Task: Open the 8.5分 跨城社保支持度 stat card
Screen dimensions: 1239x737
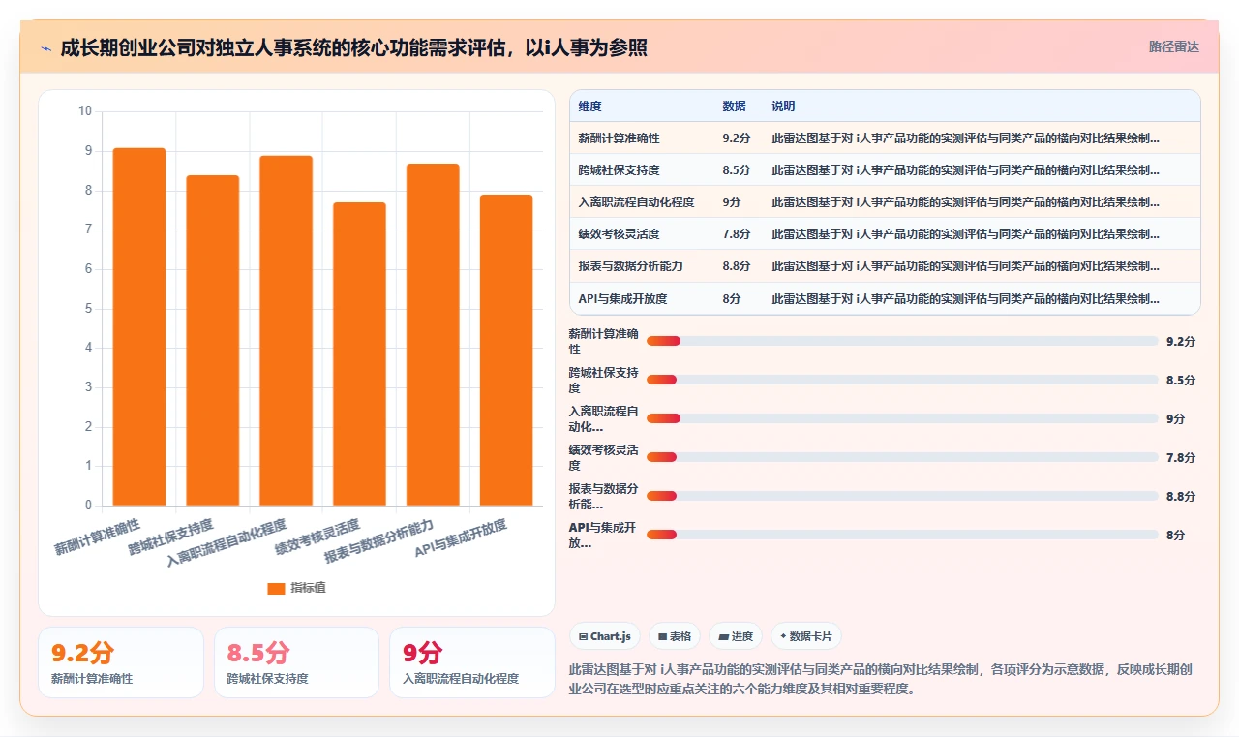Action: pos(296,662)
